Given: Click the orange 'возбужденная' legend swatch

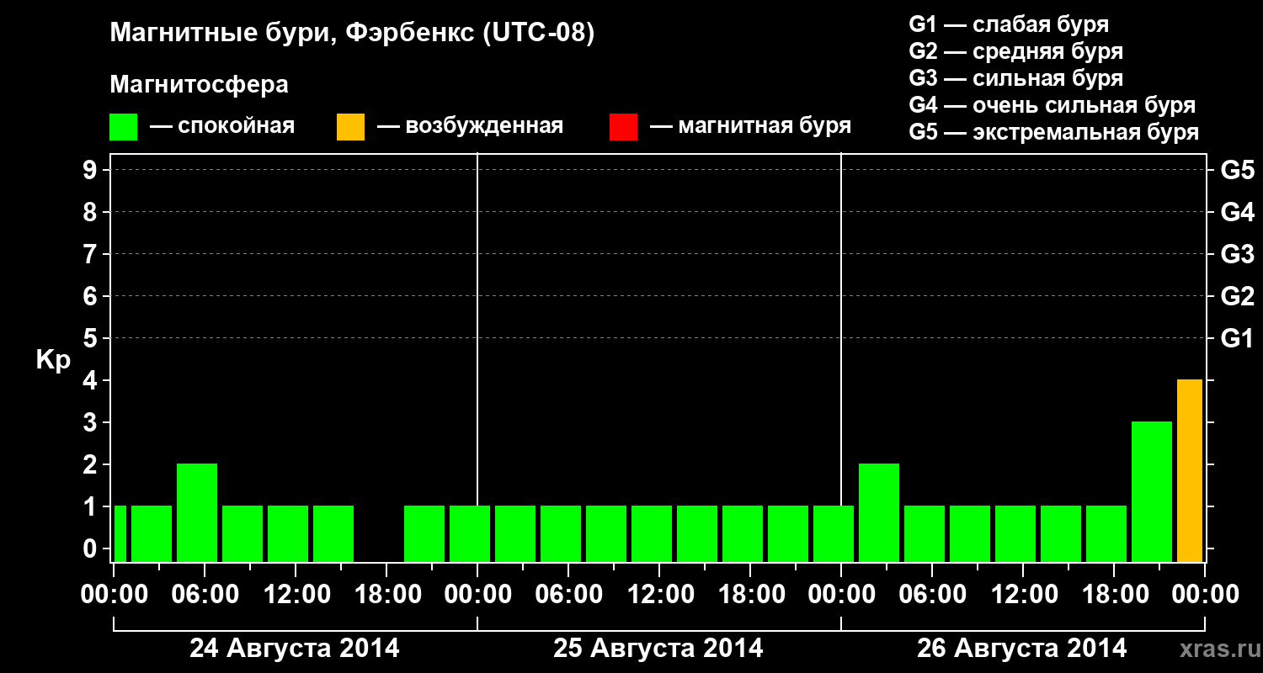Looking at the screenshot, I should tap(350, 127).
